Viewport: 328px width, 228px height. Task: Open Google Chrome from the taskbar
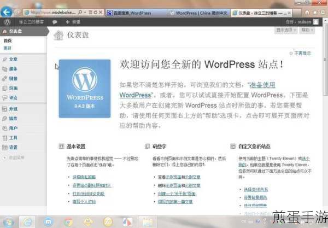tap(68, 222)
